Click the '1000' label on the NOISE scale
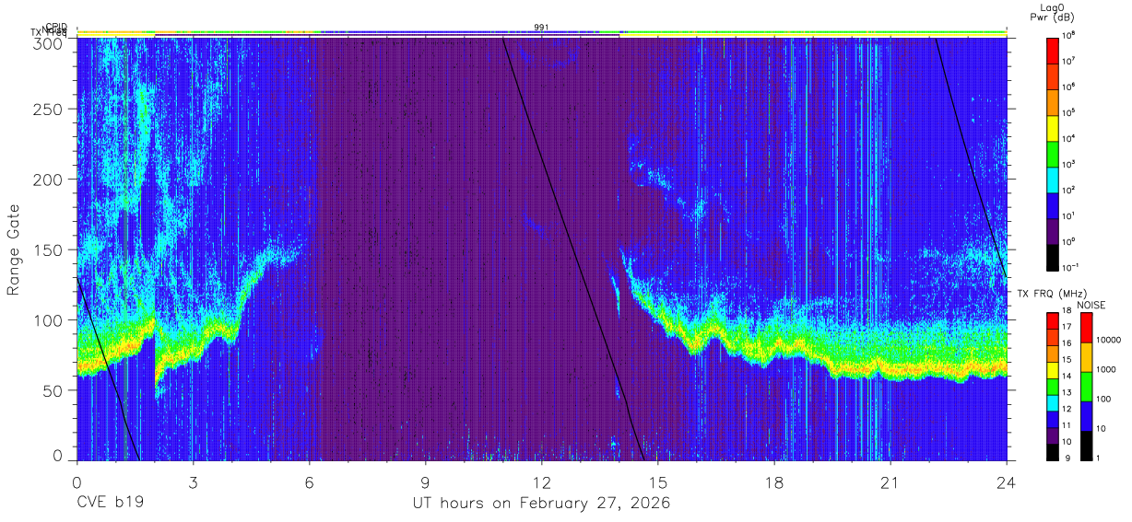 [x=1106, y=370]
